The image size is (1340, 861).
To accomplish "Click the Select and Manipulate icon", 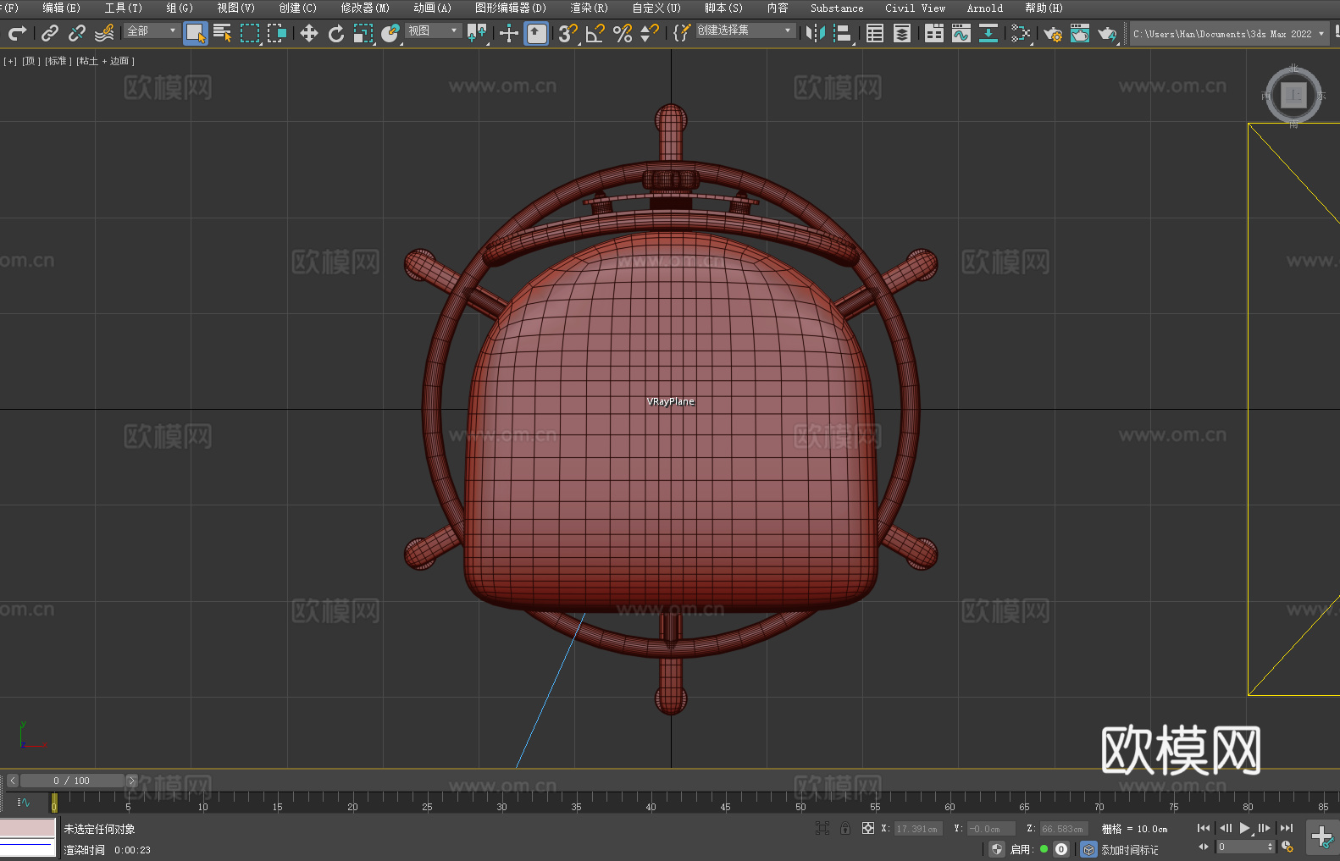I will click(x=509, y=33).
